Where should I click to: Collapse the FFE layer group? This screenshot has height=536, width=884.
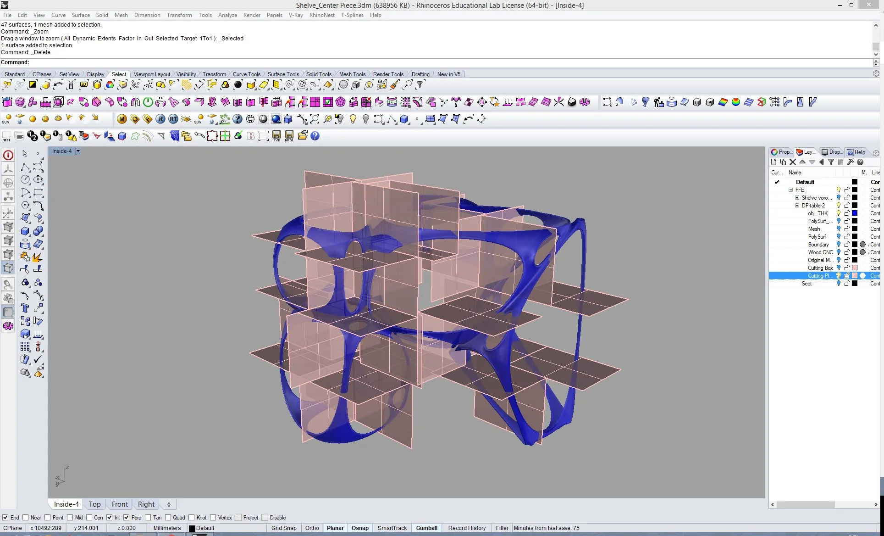tap(790, 190)
